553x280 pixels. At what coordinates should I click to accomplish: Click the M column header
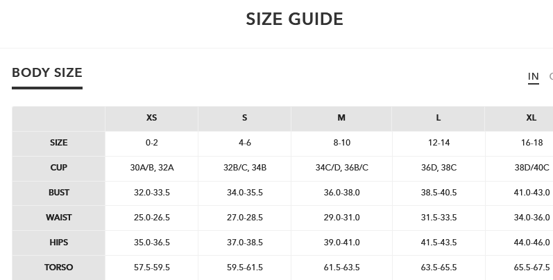pyautogui.click(x=341, y=118)
